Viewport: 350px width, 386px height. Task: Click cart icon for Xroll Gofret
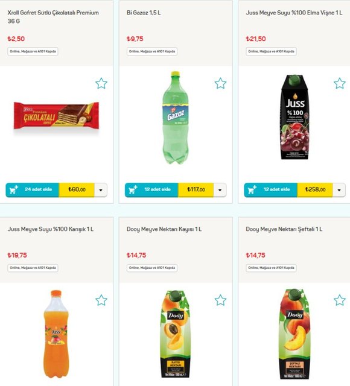pyautogui.click(x=13, y=190)
